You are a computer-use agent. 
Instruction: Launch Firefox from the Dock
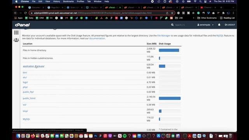(x=33, y=136)
